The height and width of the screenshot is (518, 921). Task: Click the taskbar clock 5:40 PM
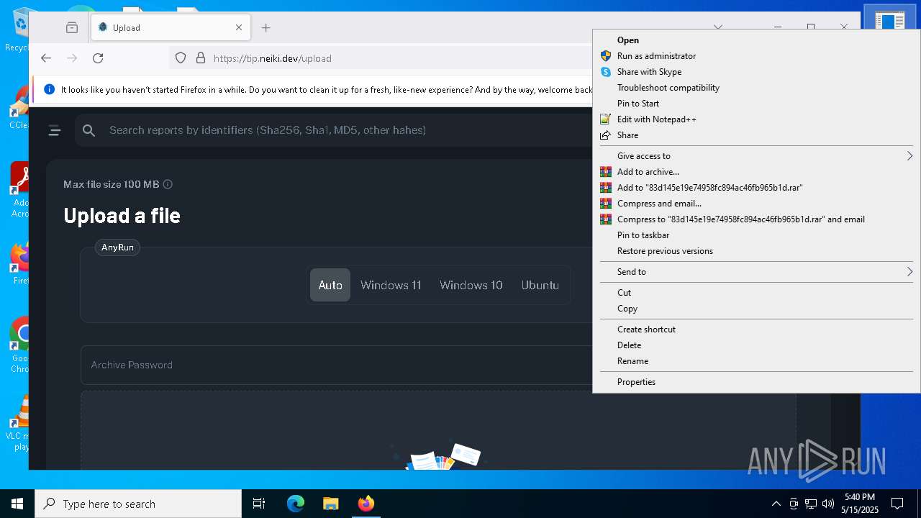click(x=859, y=497)
